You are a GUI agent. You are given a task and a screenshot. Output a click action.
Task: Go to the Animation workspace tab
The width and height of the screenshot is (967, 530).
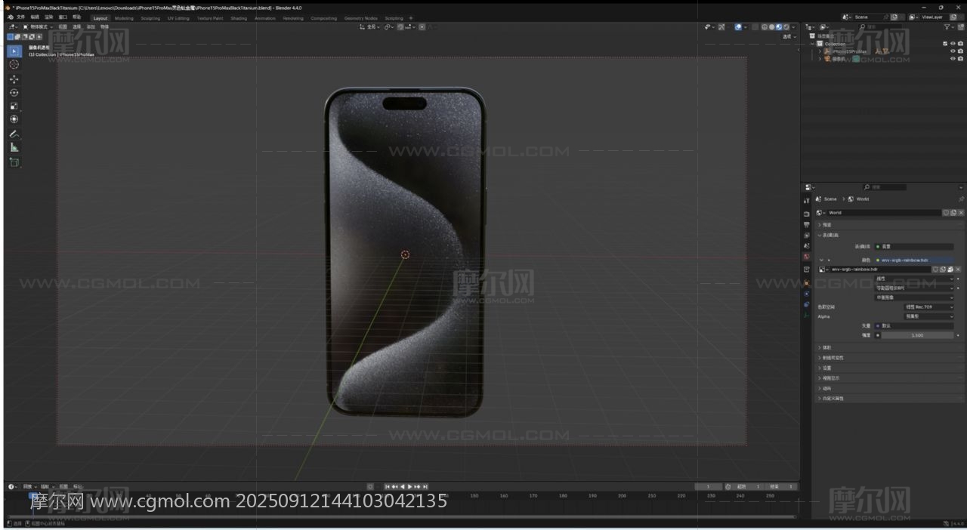[265, 18]
